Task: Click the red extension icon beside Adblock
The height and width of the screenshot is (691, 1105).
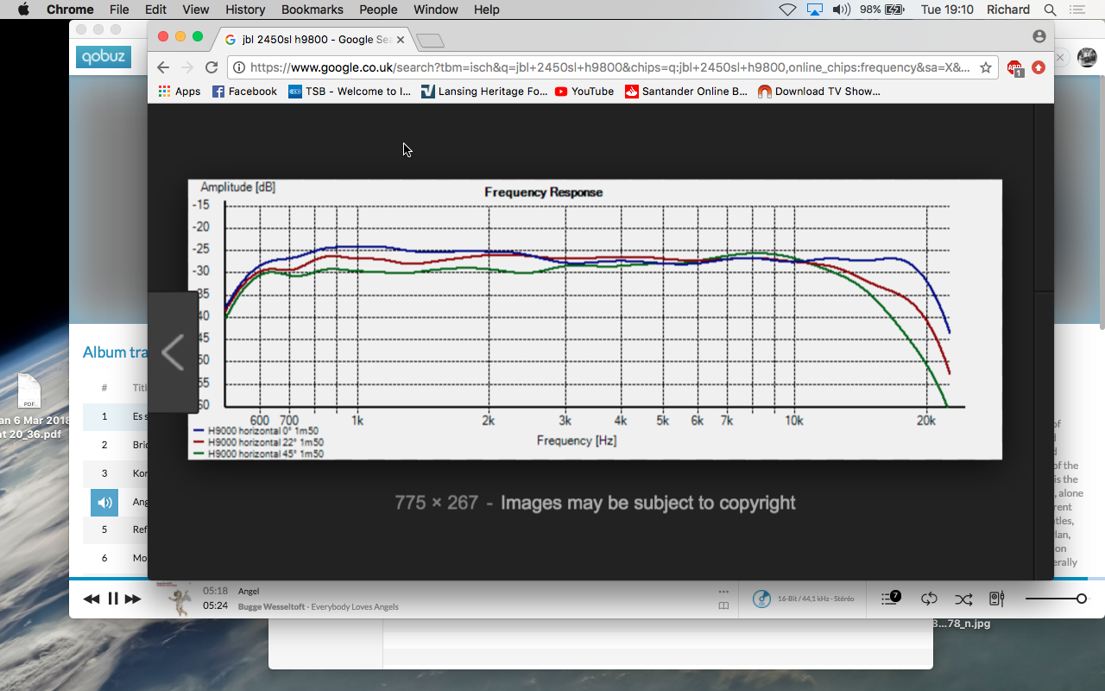Action: click(1039, 67)
